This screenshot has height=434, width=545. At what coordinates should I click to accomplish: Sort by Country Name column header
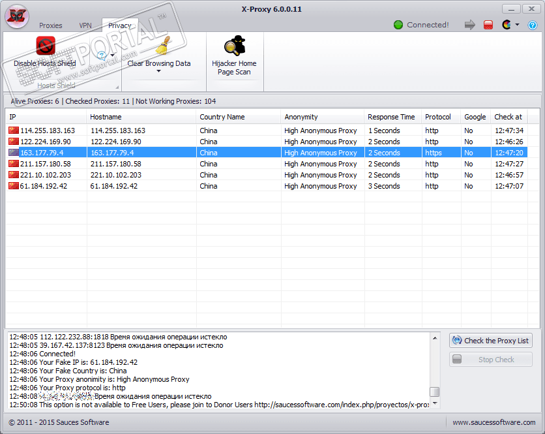239,117
